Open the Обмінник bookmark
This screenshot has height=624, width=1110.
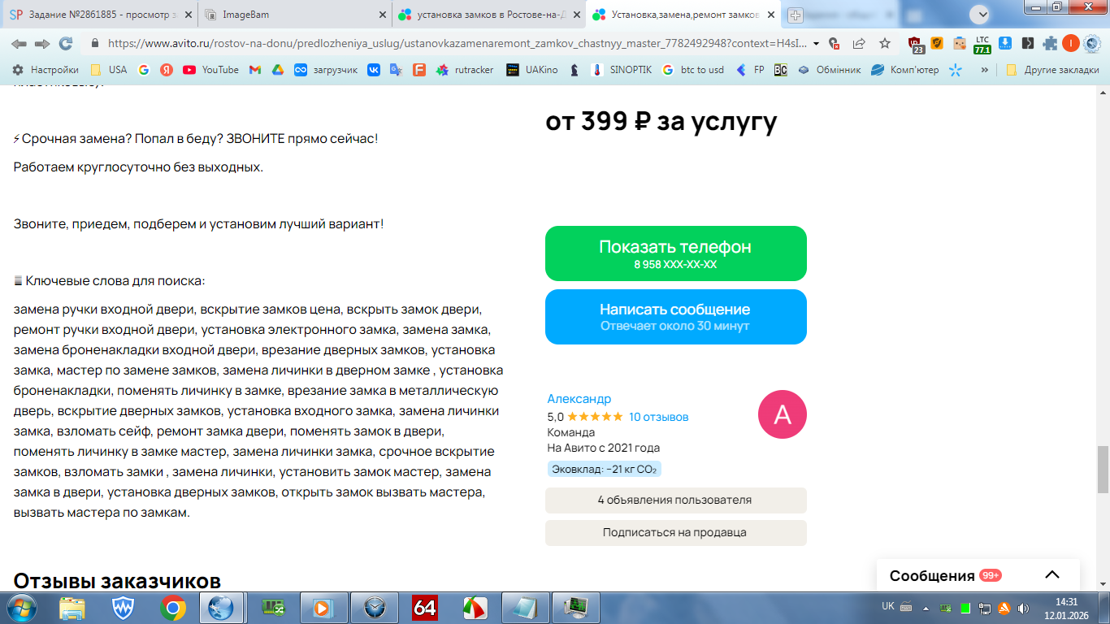point(829,70)
